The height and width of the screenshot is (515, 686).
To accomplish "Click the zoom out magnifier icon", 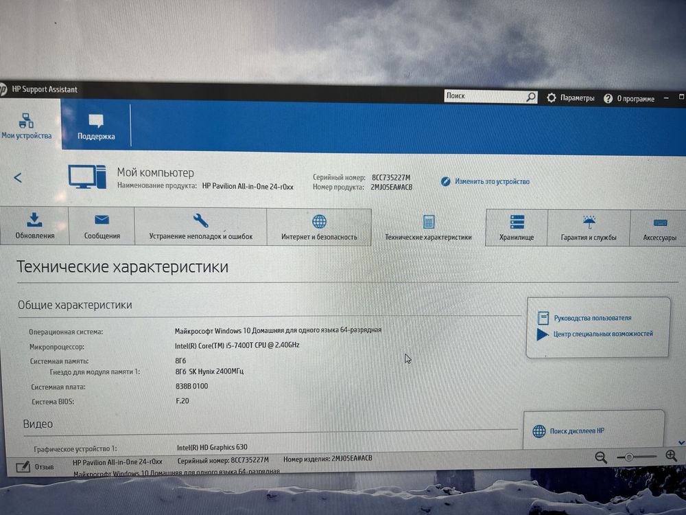I will (x=601, y=457).
